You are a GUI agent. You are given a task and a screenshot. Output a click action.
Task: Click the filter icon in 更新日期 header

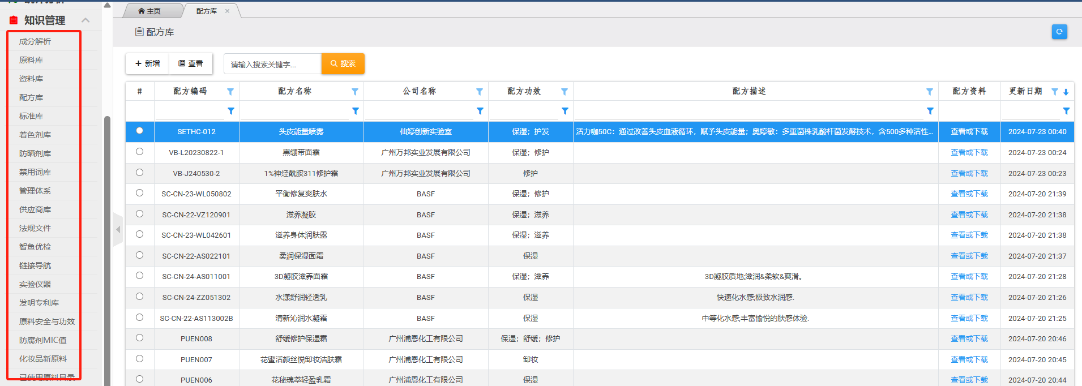coord(1055,92)
